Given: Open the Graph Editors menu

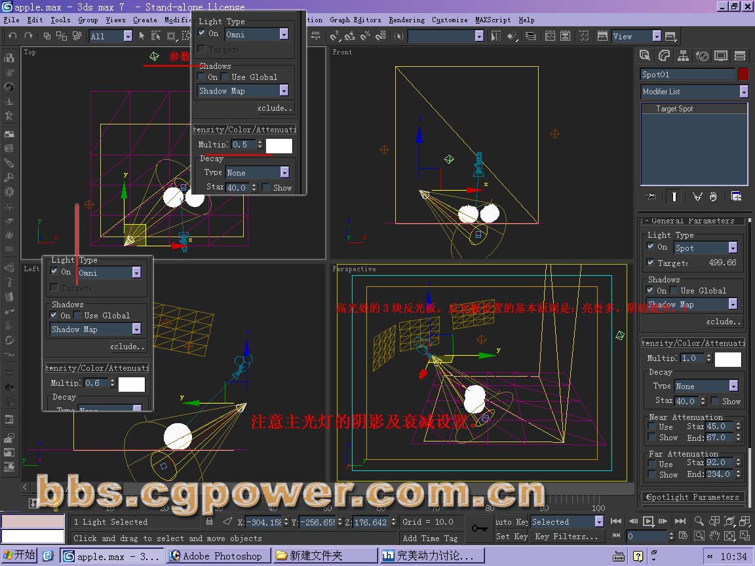Looking at the screenshot, I should tap(355, 20).
